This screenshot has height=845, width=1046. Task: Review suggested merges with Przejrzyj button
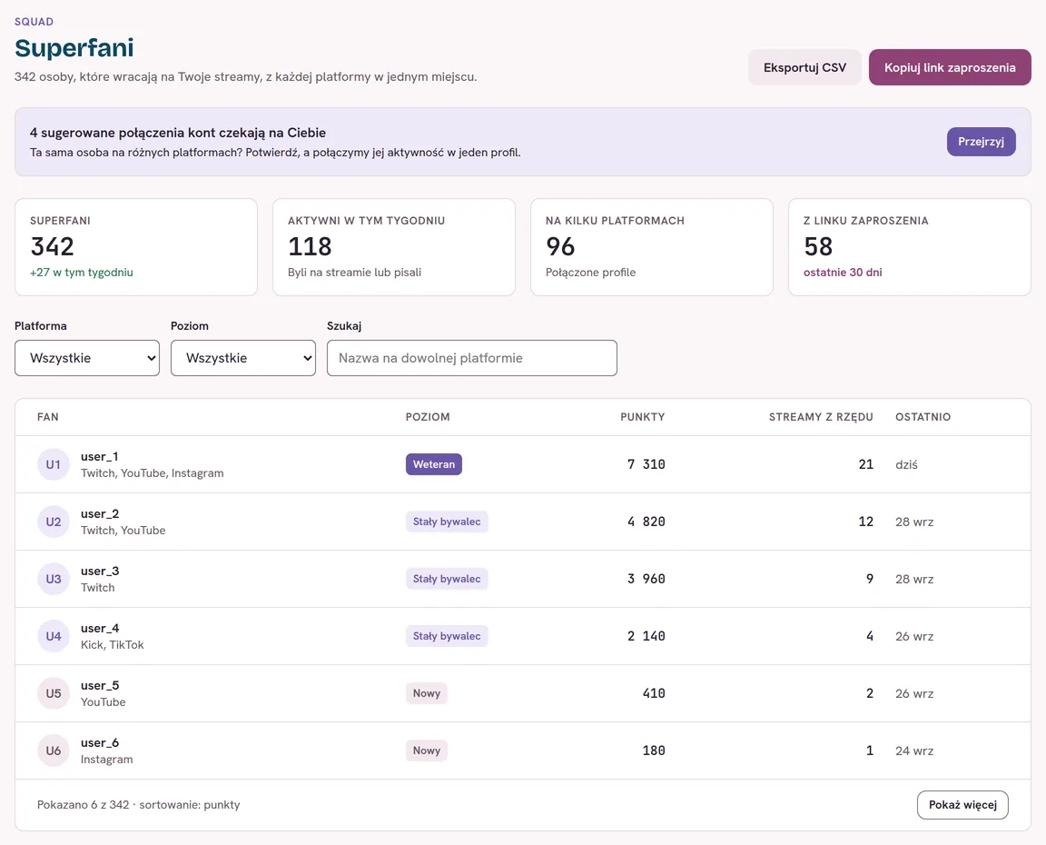coord(982,142)
